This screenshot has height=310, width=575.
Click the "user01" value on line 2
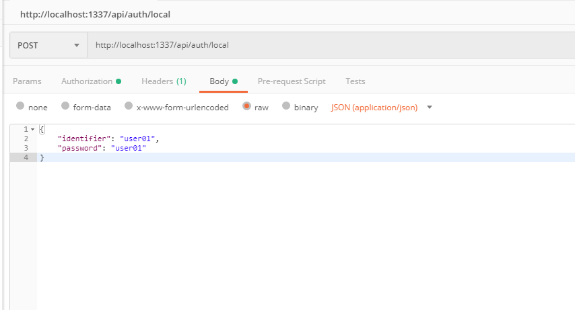137,139
